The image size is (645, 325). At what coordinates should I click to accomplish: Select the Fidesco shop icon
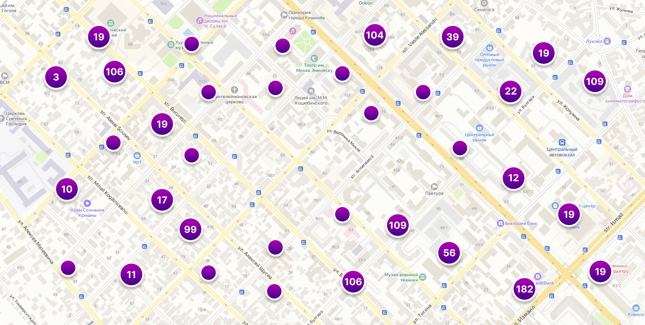click(x=636, y=308)
